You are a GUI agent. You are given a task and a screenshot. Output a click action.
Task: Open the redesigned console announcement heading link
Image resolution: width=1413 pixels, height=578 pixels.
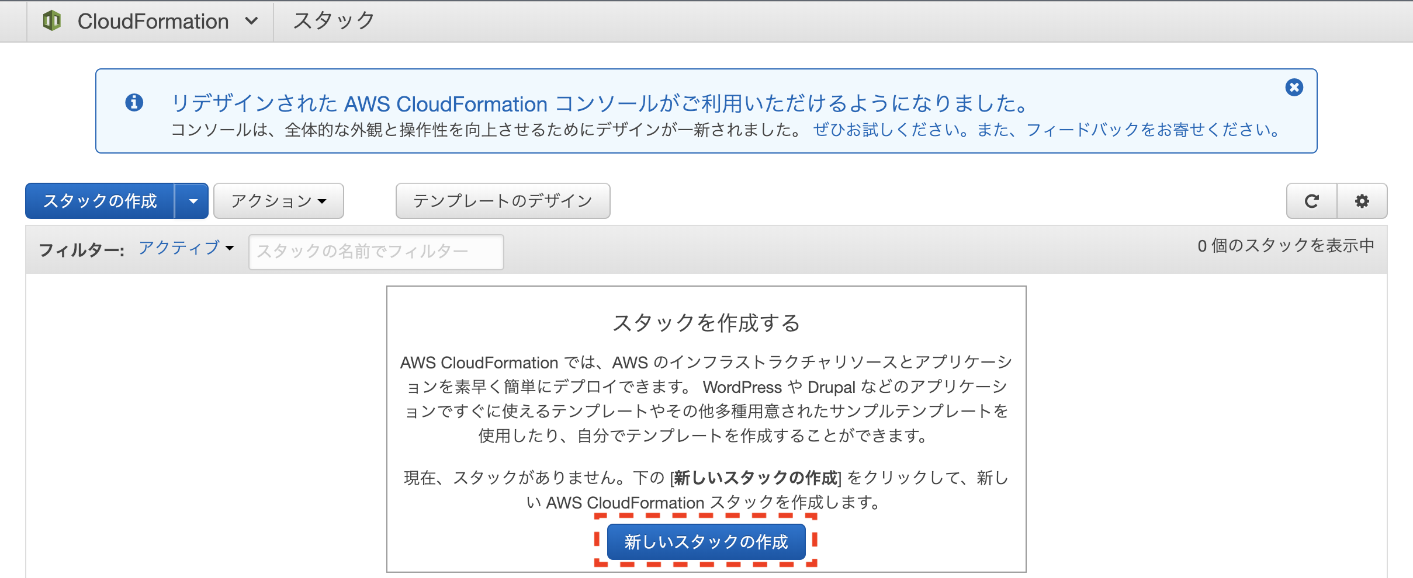(600, 103)
